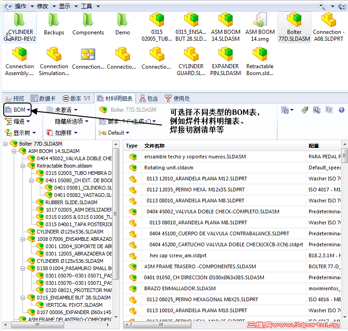Open the Backups folder

(x=54, y=24)
